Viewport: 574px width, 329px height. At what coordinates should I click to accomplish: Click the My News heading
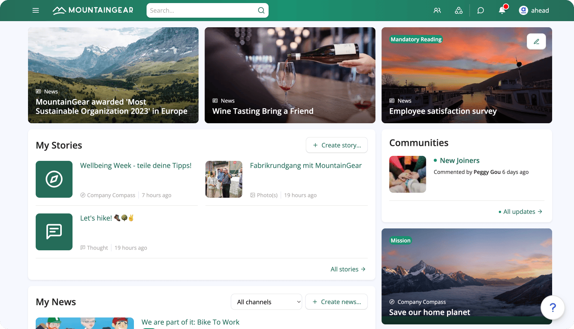[x=56, y=302]
